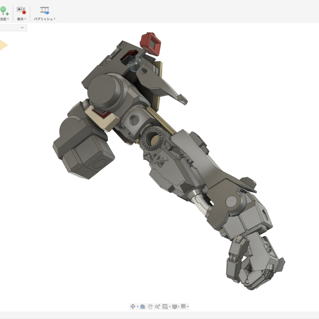Select the Zoom magnifier tool
The height and width of the screenshot is (319, 319).
(x=157, y=306)
